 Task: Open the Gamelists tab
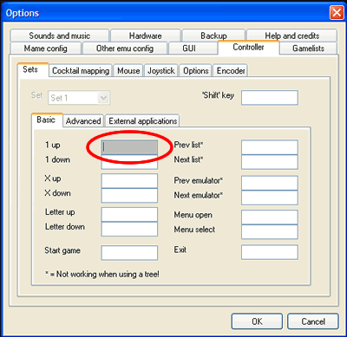pyautogui.click(x=308, y=49)
